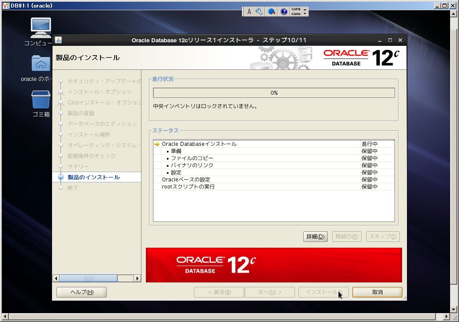Click the Oracle Databaseインストール status row
The image size is (459, 322).
[274, 144]
